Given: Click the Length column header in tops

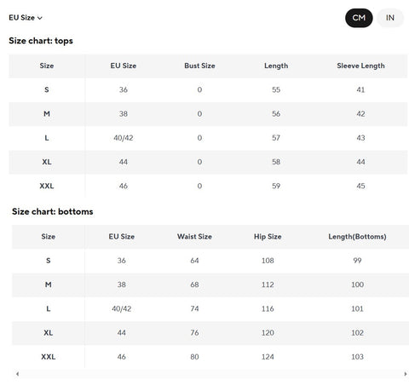Looking at the screenshot, I should pos(276,66).
